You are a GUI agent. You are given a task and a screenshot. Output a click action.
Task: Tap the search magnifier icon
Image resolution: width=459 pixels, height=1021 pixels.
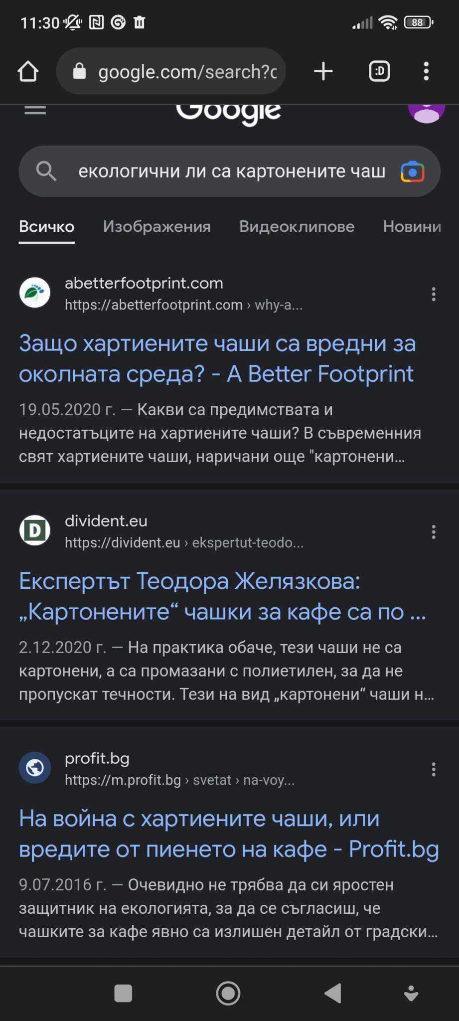pyautogui.click(x=46, y=171)
